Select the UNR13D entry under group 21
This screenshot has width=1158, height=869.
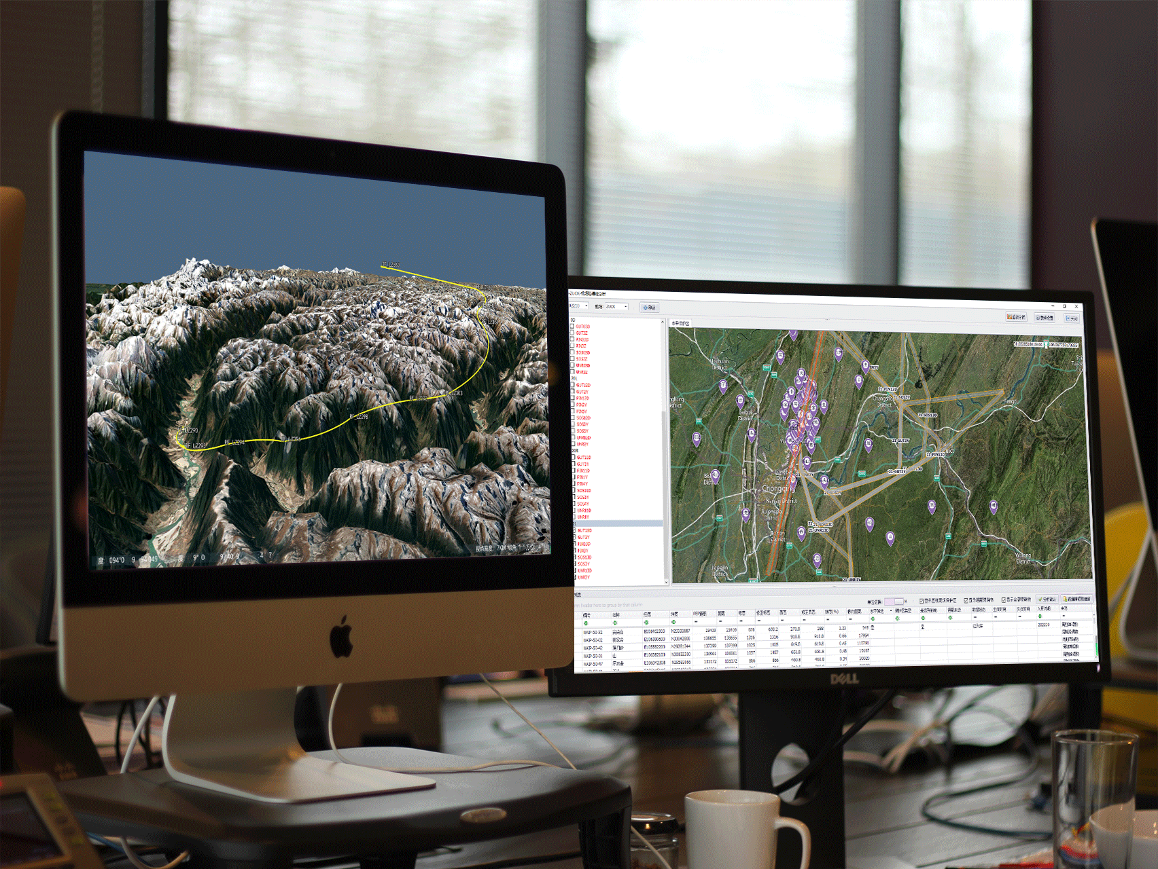coord(584,570)
